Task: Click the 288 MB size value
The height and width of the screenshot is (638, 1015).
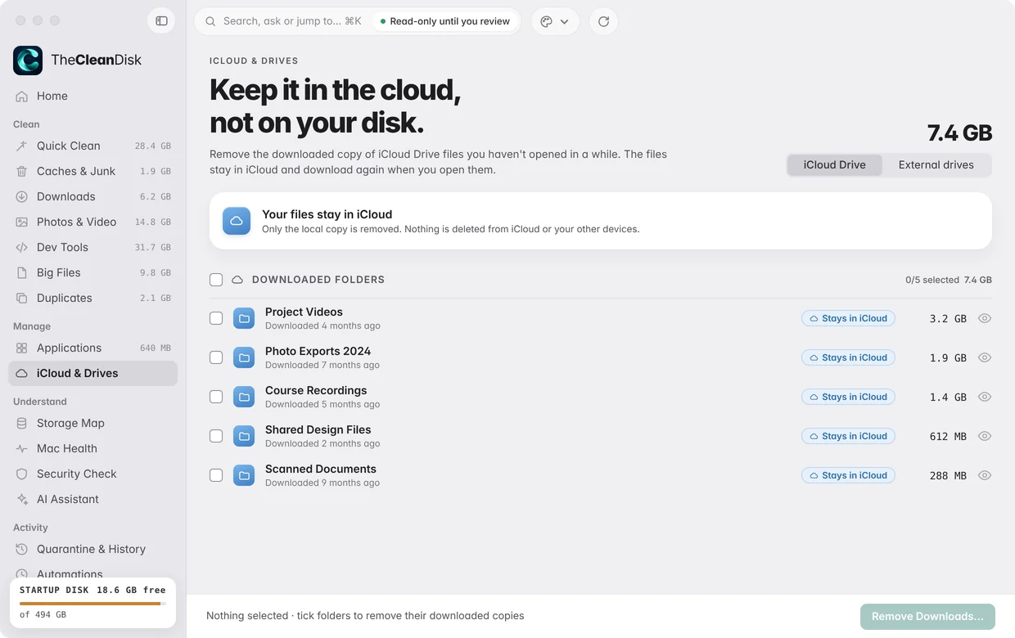Action: click(x=948, y=475)
